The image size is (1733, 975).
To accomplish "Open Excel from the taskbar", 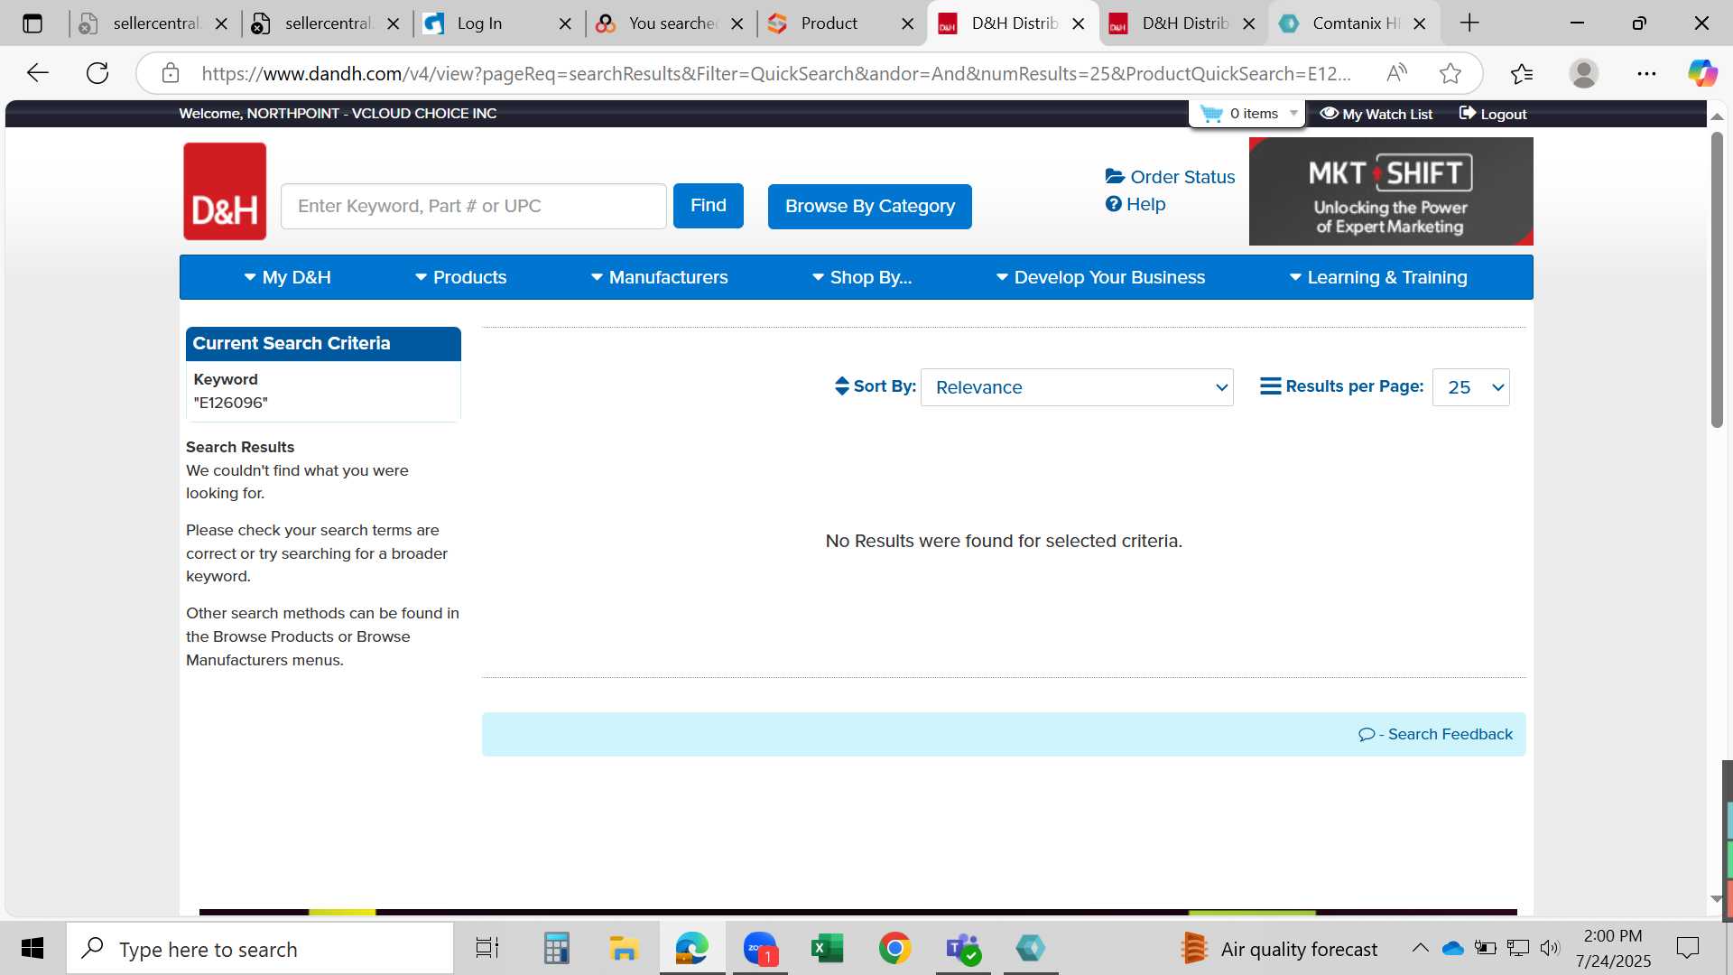I will tap(827, 949).
